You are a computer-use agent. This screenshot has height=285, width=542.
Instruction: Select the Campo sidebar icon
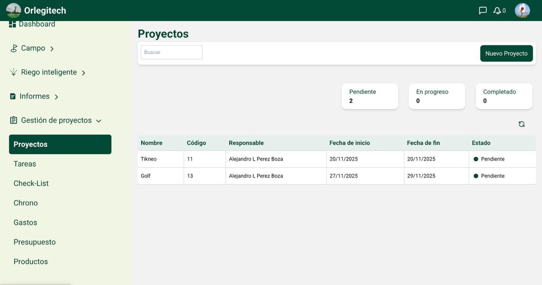click(13, 48)
